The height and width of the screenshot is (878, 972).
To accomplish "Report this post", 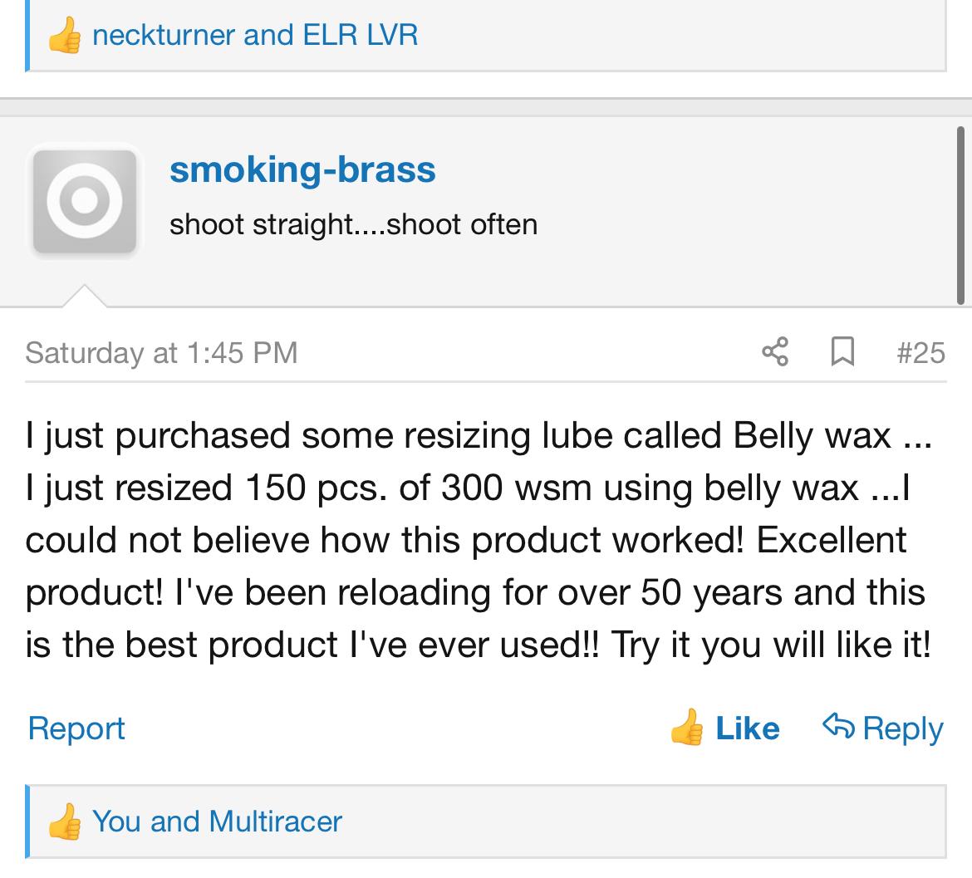I will point(76,728).
